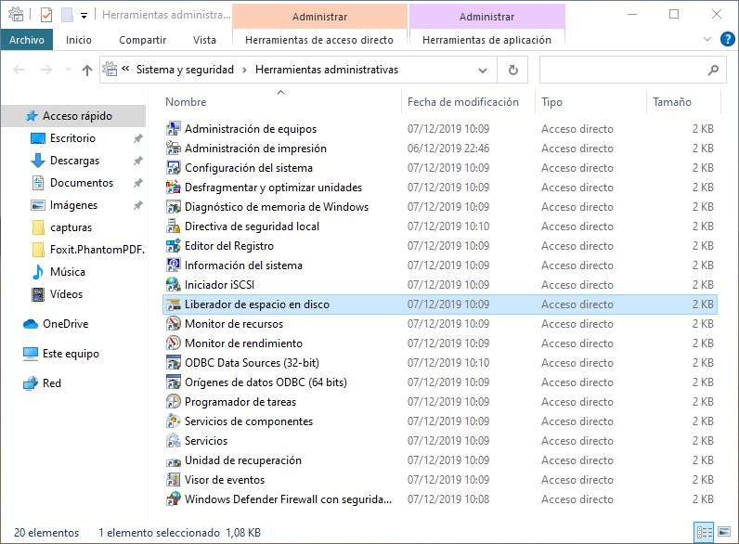Select OneDrive in the navigation pane
Image resolution: width=739 pixels, height=544 pixels.
[x=64, y=324]
